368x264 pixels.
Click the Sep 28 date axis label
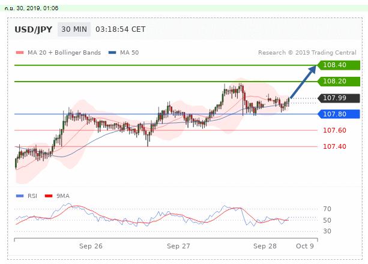click(265, 246)
